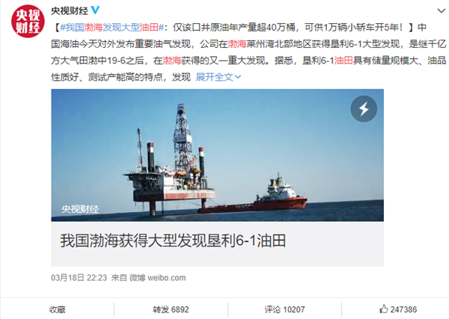Image resolution: width=449 pixels, height=319 pixels.
Task: Click the 247386 like count
Action: coord(403,309)
